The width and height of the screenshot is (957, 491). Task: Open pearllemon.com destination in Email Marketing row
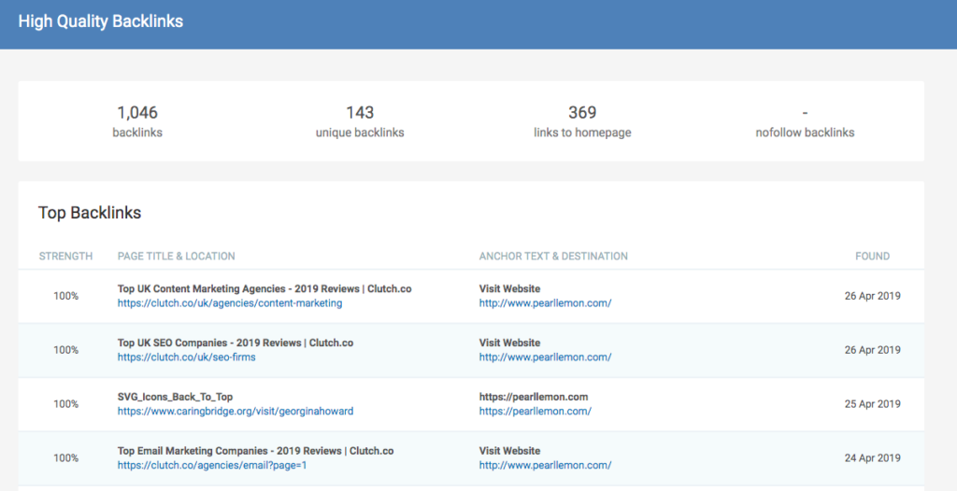(x=545, y=466)
